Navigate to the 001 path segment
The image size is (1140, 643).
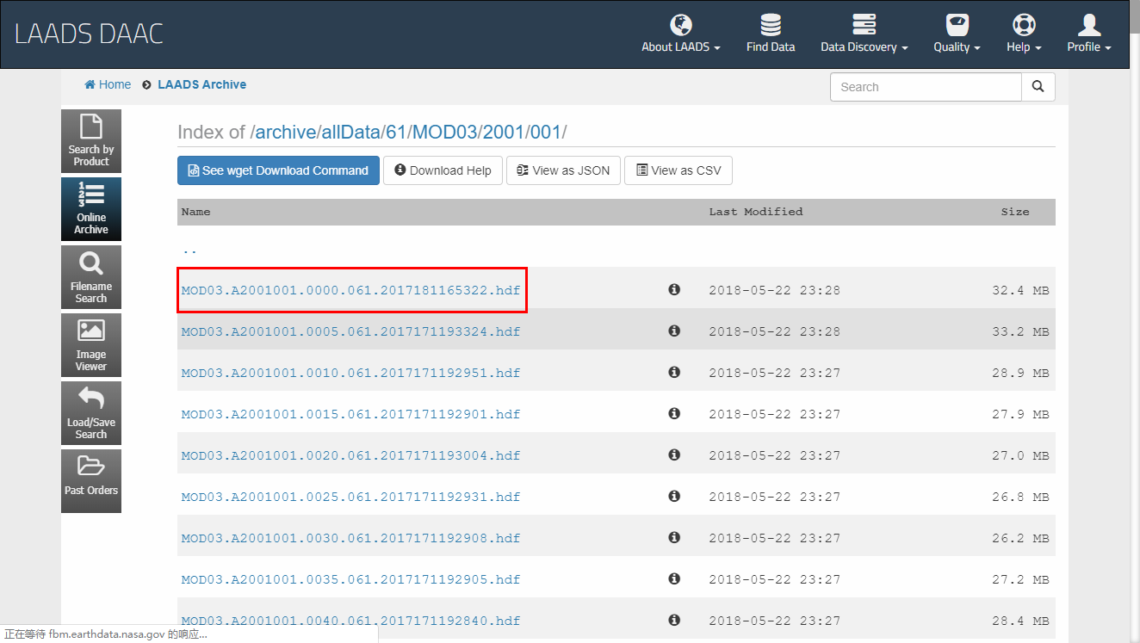(544, 133)
